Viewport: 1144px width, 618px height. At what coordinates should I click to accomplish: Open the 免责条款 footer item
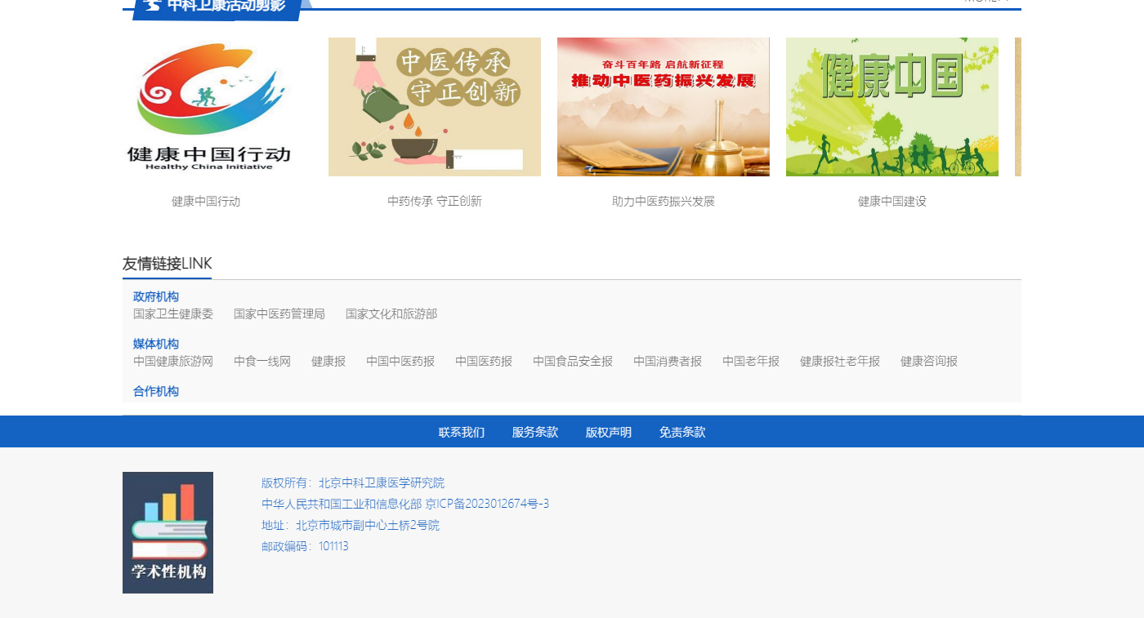682,433
